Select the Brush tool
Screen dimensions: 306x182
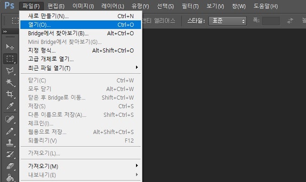[x=10, y=131]
